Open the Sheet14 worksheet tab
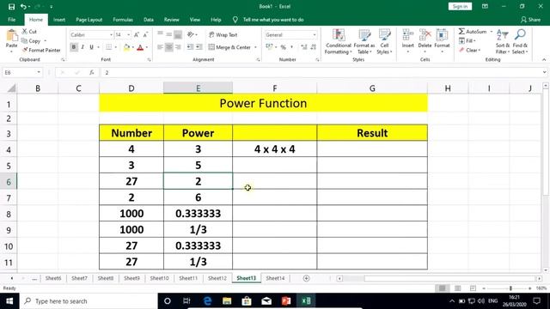This screenshot has height=309, width=550. coord(275,278)
